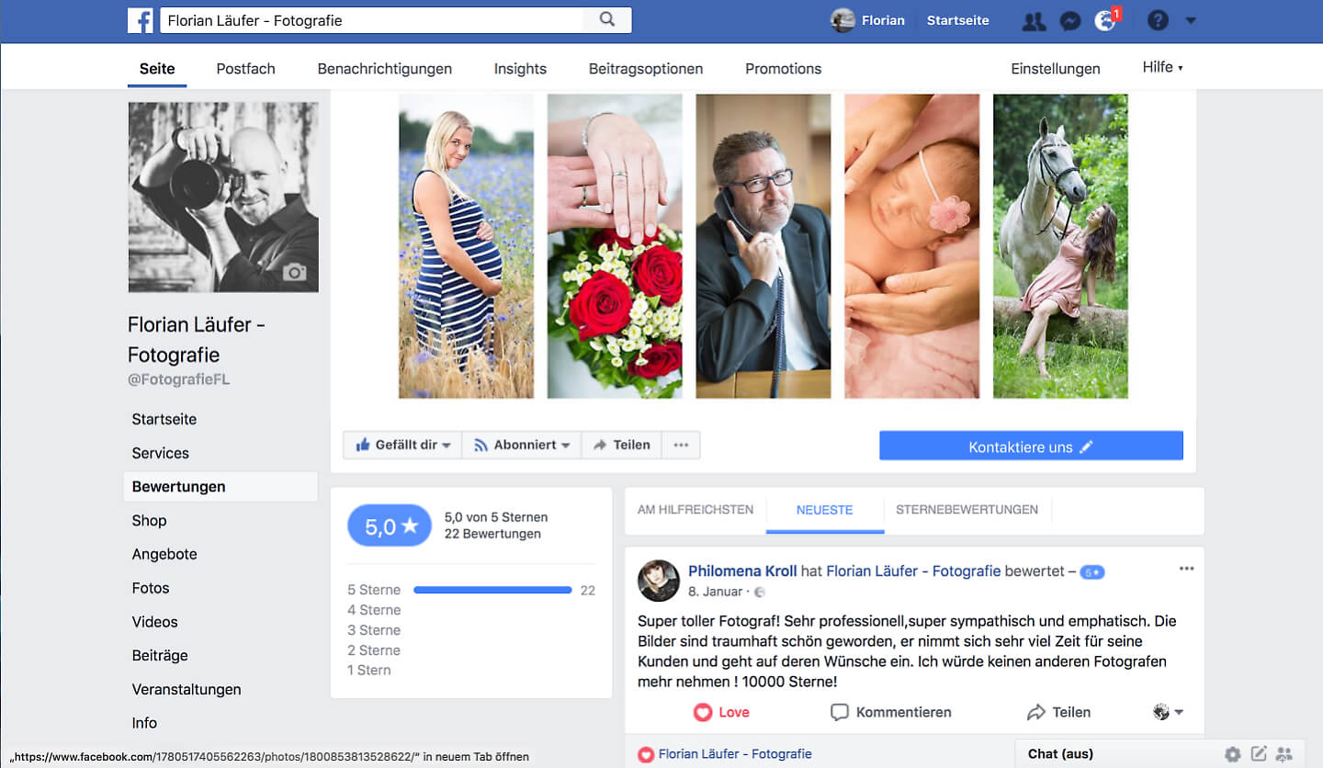1323x768 pixels.
Task: Open the Messenger icon in the top bar
Action: [x=1069, y=19]
